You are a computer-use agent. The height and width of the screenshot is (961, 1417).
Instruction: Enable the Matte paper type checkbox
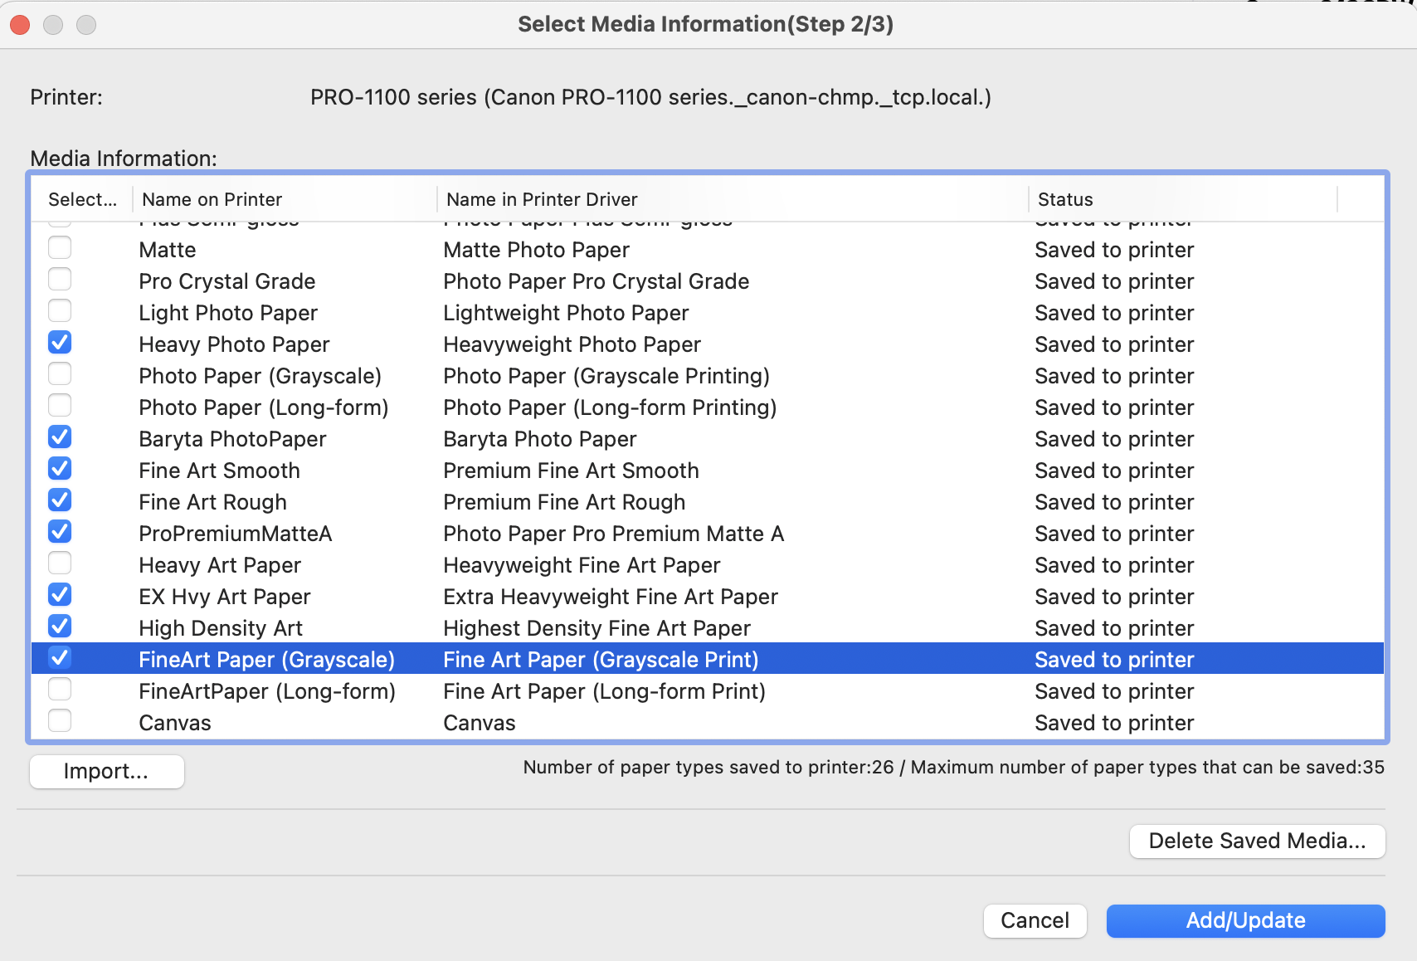coord(59,247)
